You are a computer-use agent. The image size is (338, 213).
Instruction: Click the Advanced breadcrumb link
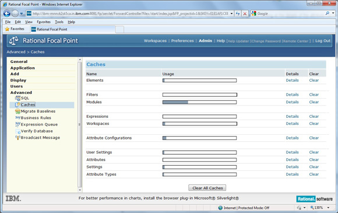tap(16, 52)
